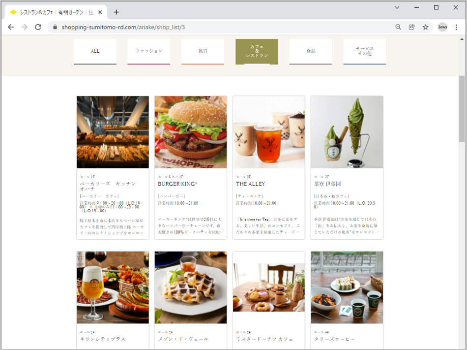Go back to the previous page

point(11,27)
